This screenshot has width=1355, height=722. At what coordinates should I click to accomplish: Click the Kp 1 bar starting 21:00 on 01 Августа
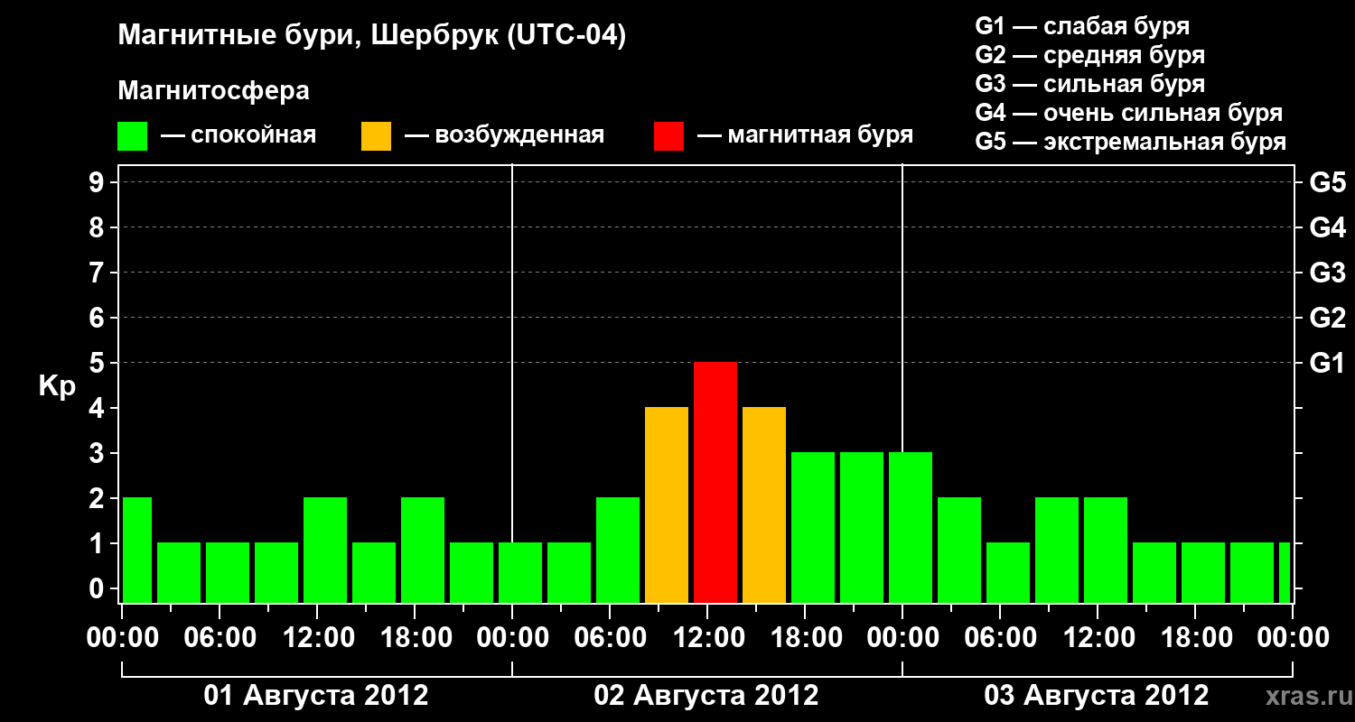click(472, 572)
